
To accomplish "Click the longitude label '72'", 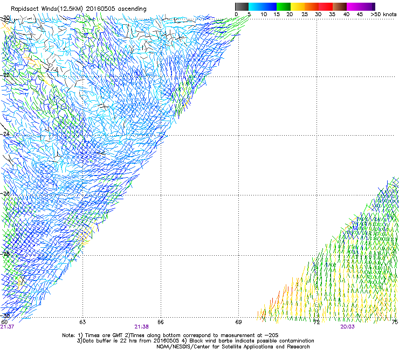I will point(317,322).
